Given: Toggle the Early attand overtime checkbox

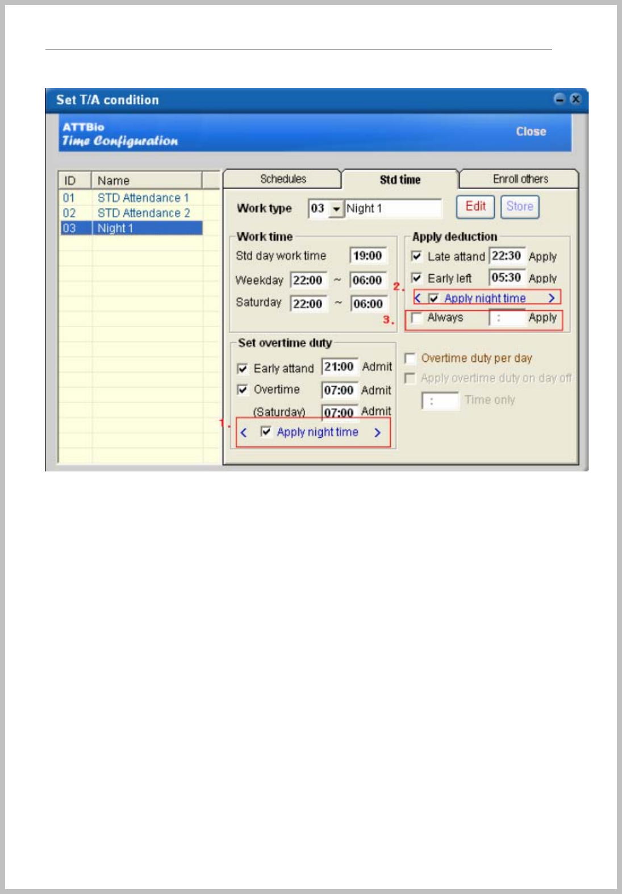Looking at the screenshot, I should click(x=243, y=369).
